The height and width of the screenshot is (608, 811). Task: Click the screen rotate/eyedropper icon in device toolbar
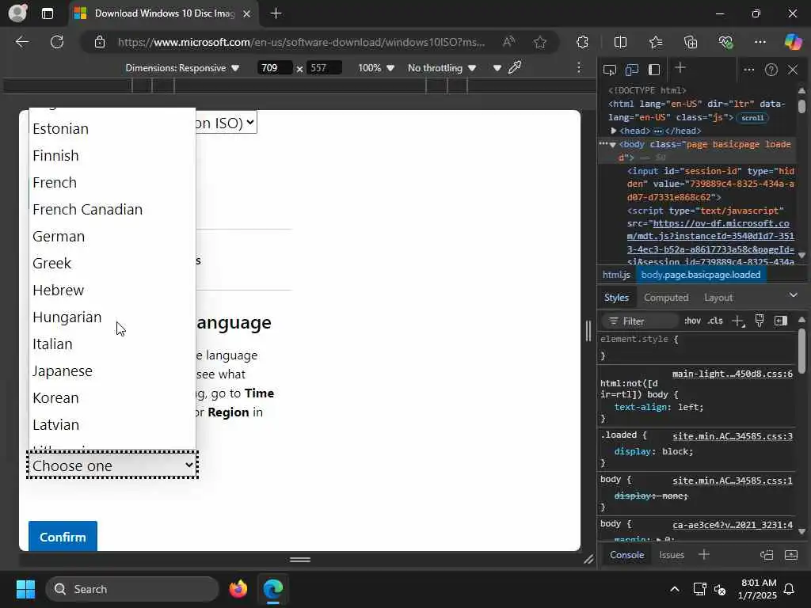click(x=515, y=68)
